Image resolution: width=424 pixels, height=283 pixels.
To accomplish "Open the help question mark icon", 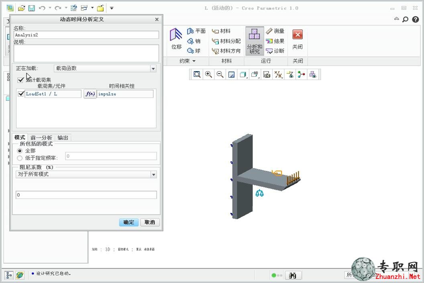I will click(x=415, y=19).
